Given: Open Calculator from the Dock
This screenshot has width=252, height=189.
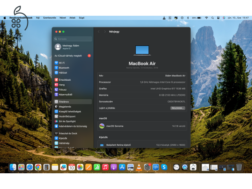Looking at the screenshot, I should pos(46,167).
